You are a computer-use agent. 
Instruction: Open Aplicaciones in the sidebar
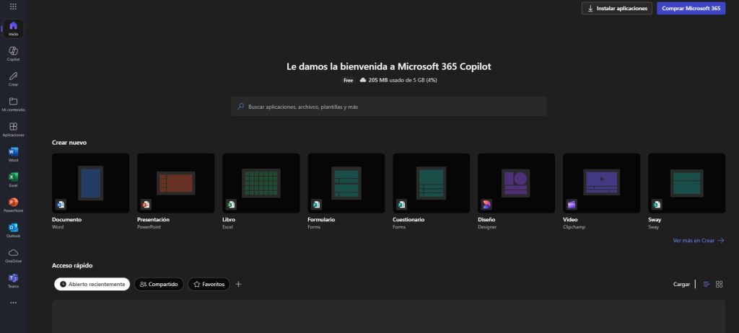[x=13, y=130]
